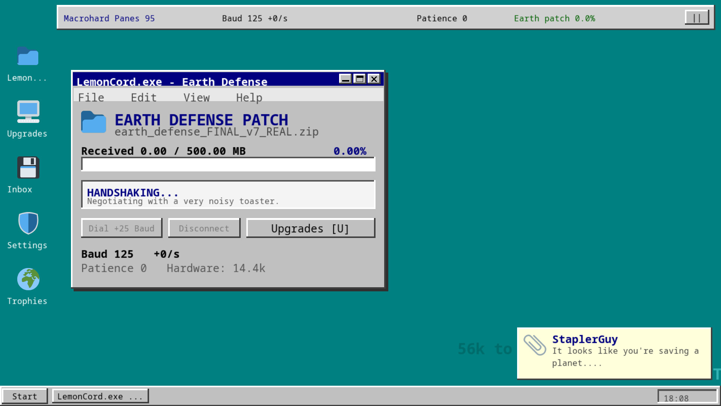Maximize the LemonCord.exe window
Screen dimensions: 721x406
tap(359, 79)
